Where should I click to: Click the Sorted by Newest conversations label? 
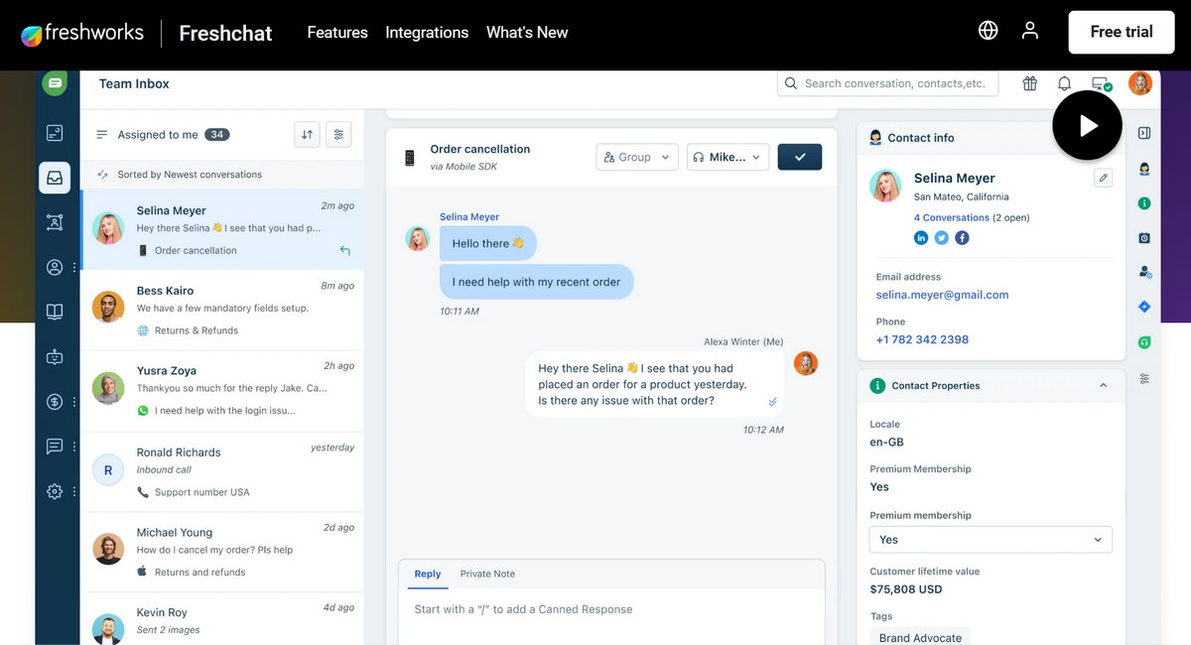190,175
